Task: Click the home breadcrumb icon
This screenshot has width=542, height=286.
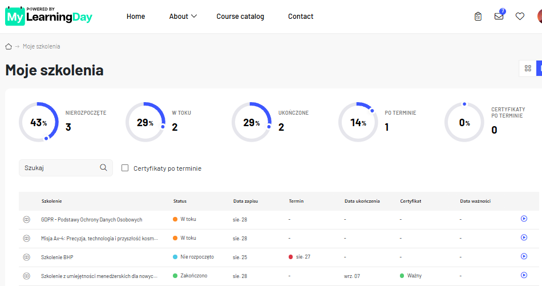Action: coord(9,46)
